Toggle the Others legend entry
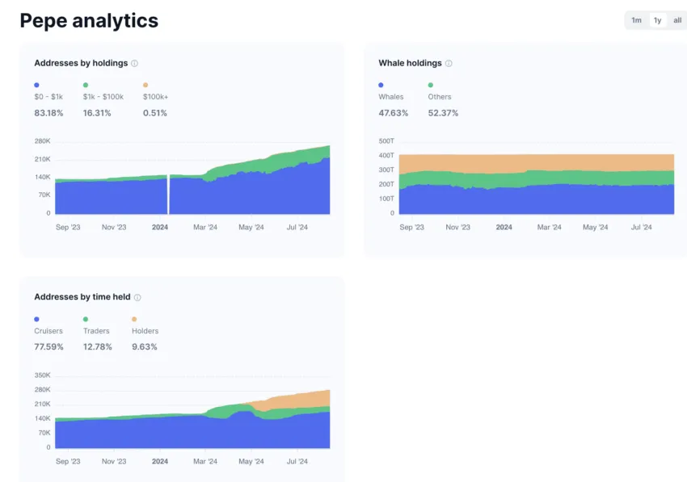The image size is (687, 482). 440,97
